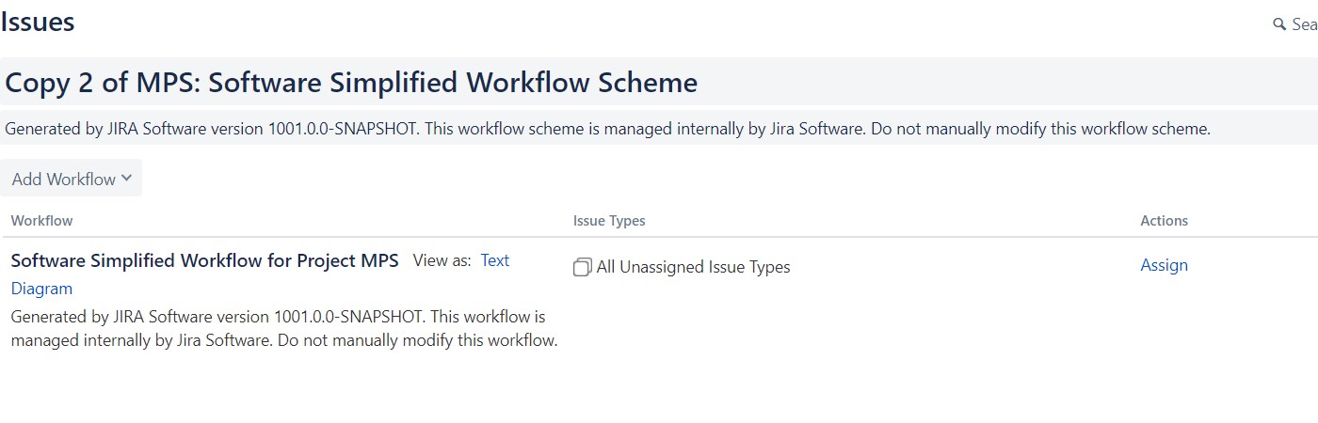Click the Issues page heading

click(38, 23)
